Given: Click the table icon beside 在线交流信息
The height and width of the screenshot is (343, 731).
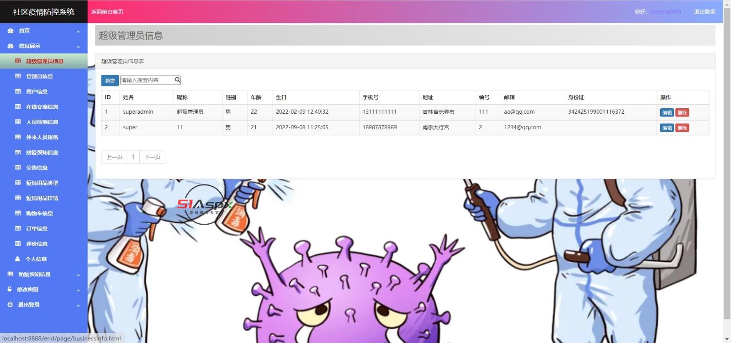Looking at the screenshot, I should (18, 106).
